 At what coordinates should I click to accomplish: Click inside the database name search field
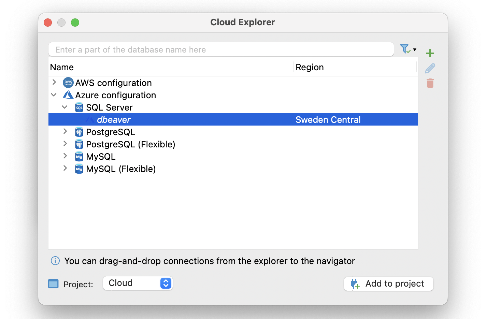click(x=205, y=49)
